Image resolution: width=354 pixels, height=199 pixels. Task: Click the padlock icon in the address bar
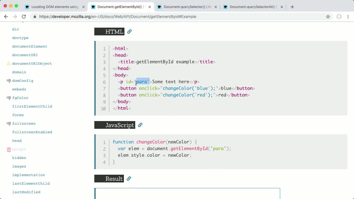34,17
